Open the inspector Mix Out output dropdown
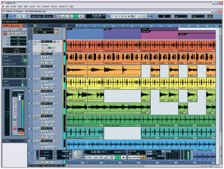The image size is (224, 169). 14,52
